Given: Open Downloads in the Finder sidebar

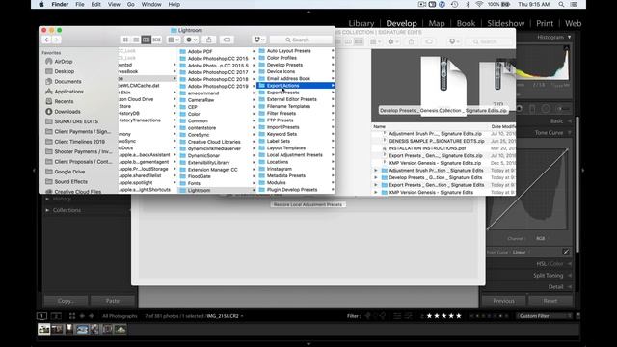Looking at the screenshot, I should click(x=67, y=112).
